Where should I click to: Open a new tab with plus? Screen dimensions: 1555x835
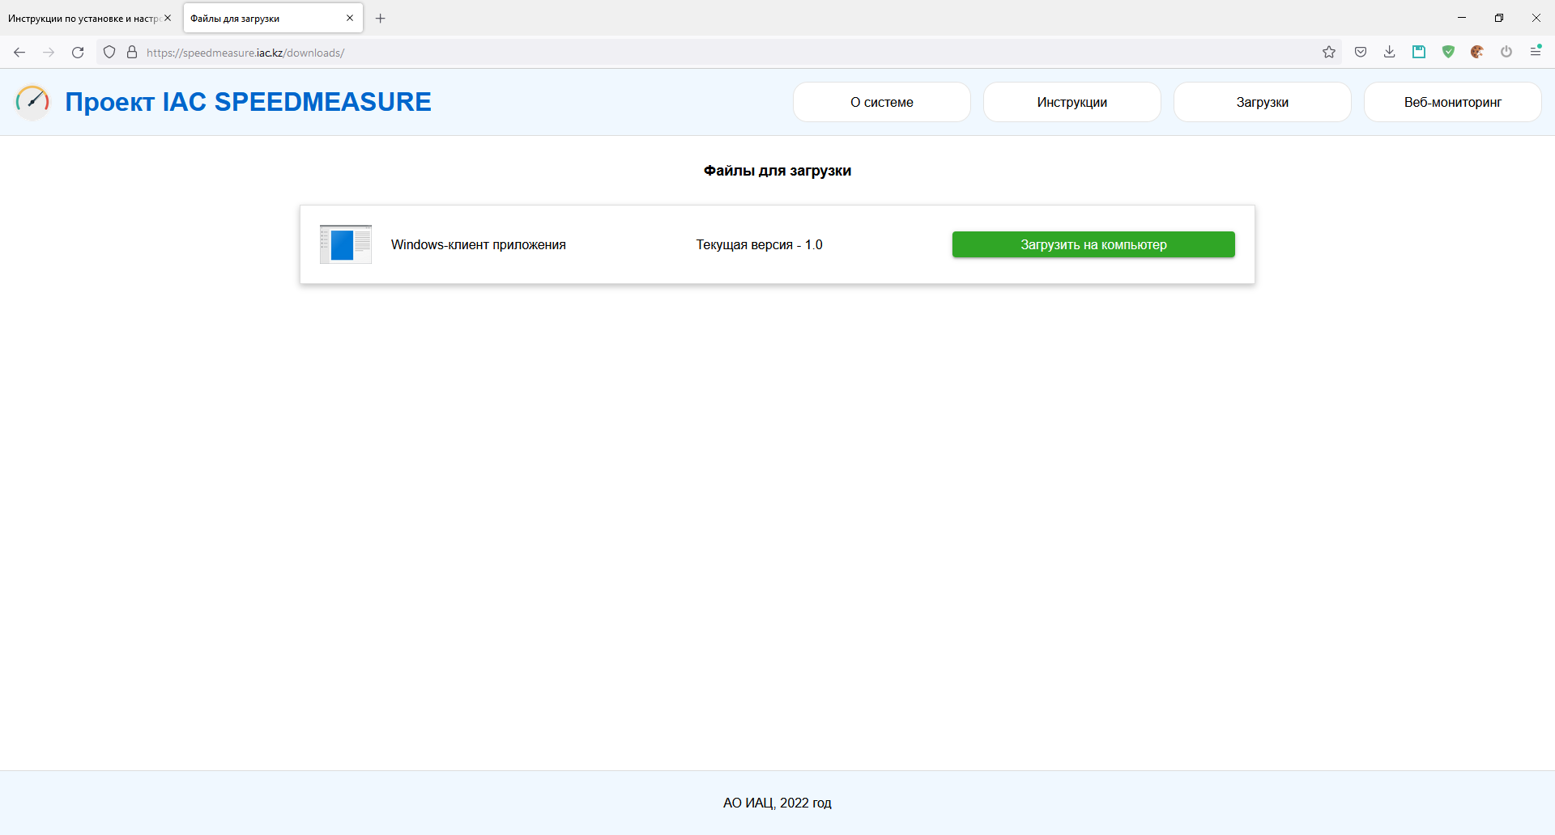click(x=381, y=19)
